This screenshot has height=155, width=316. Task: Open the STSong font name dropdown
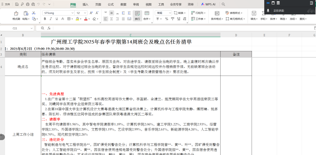pyautogui.click(x=73, y=13)
